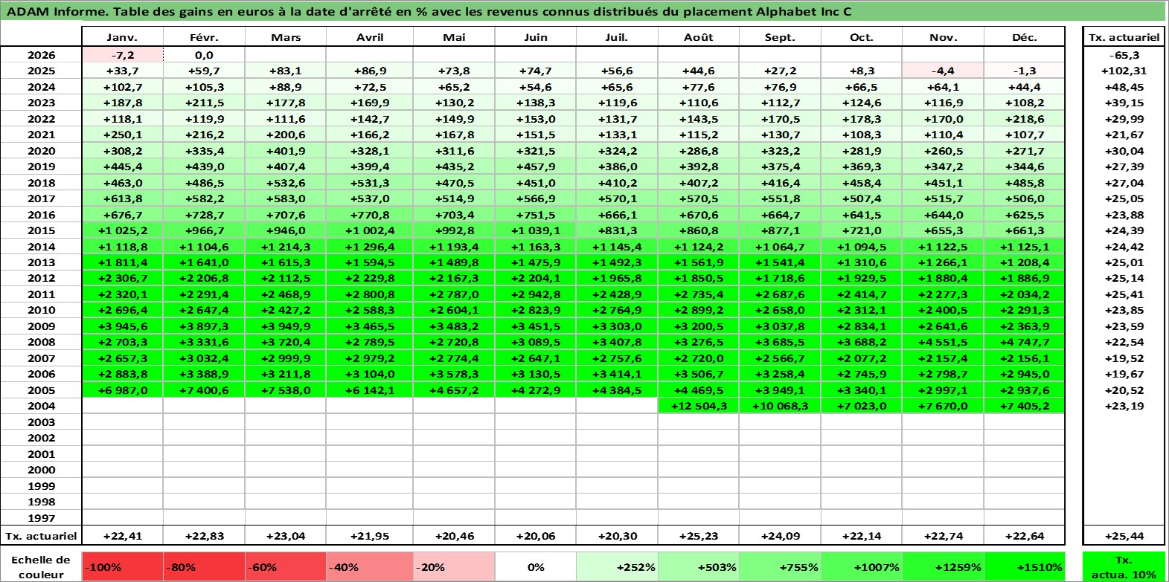Click the "+22,41" January actuarial total
The width and height of the screenshot is (1169, 582).
click(122, 536)
